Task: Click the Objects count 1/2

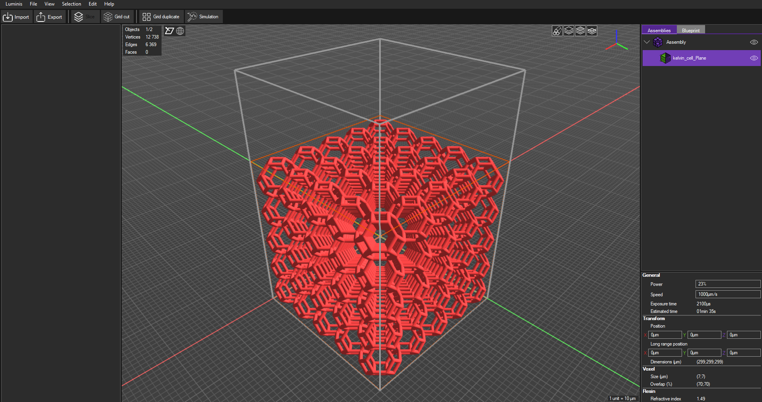Action: point(149,29)
